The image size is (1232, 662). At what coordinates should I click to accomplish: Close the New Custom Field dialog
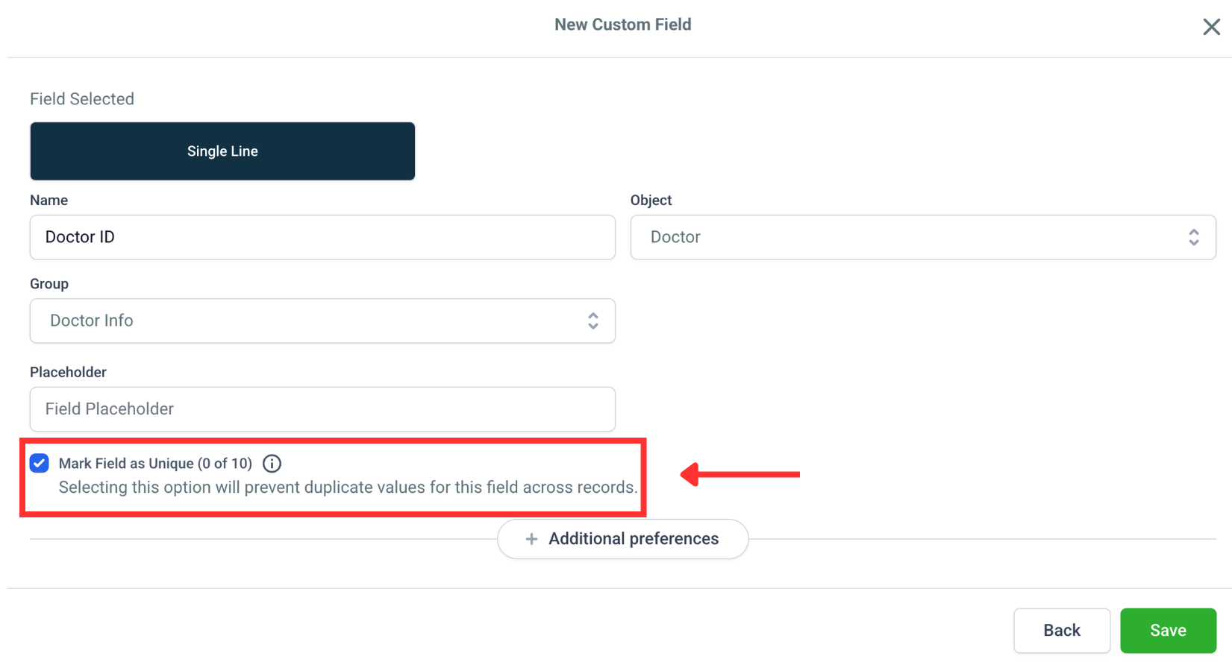tap(1211, 27)
